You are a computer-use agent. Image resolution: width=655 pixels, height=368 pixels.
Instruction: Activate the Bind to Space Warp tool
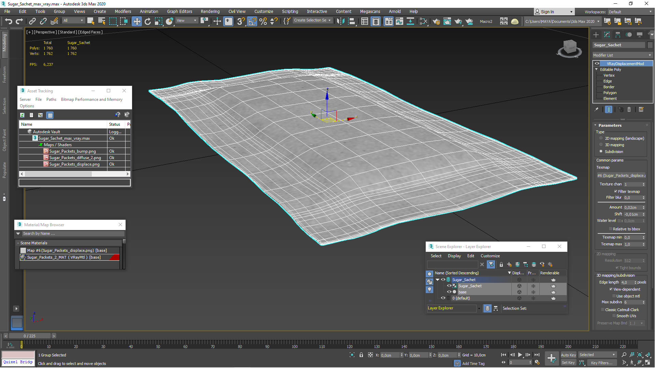(x=54, y=21)
